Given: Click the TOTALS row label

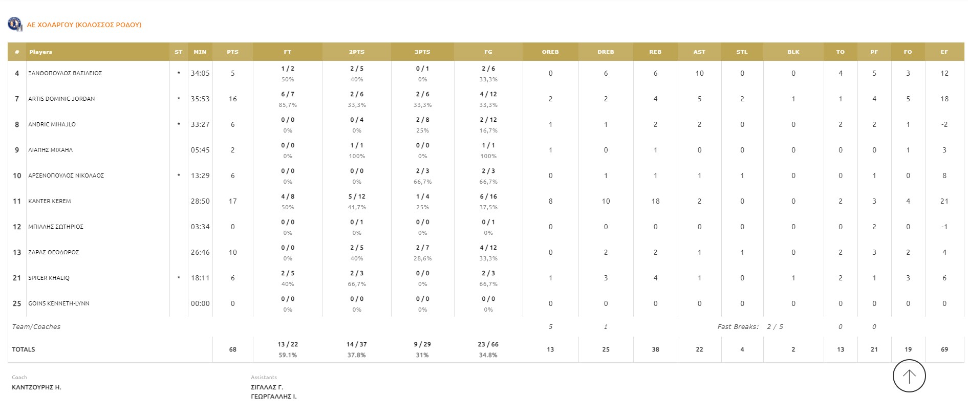Looking at the screenshot, I should tap(24, 349).
